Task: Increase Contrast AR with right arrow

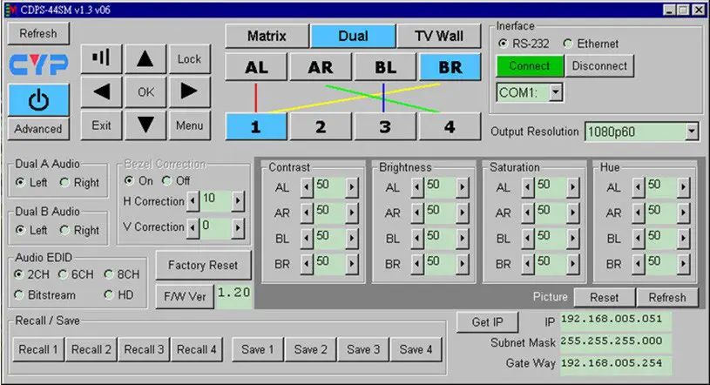Action: click(x=352, y=213)
